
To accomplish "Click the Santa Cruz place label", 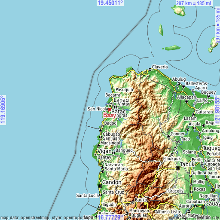I will [x=113, y=192].
